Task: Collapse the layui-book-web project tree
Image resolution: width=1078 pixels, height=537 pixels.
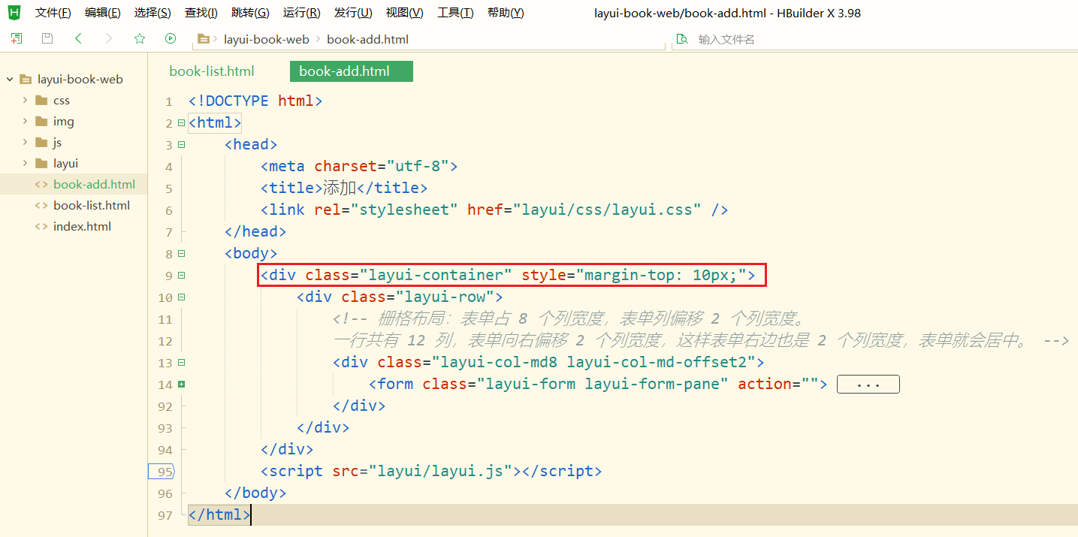Action: (10, 79)
